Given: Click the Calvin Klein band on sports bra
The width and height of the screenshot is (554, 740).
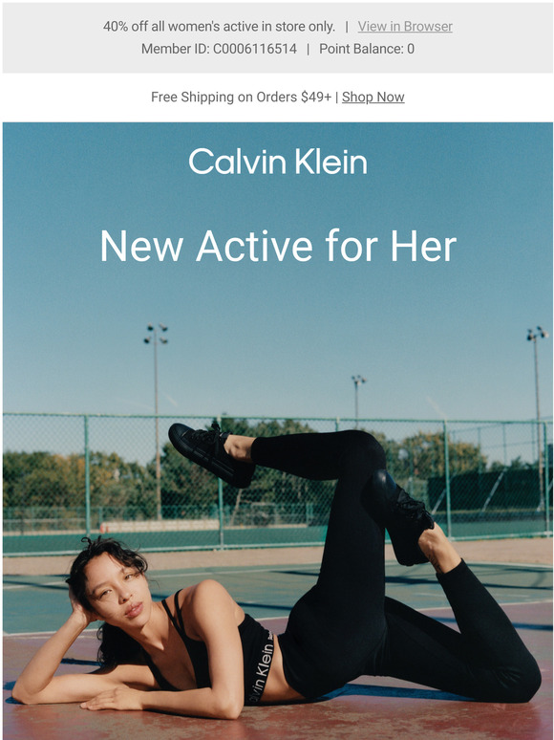Looking at the screenshot, I should (262, 666).
